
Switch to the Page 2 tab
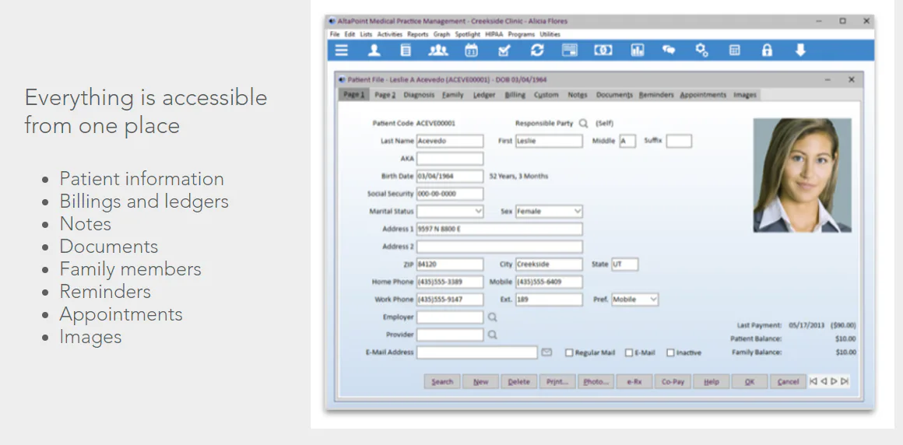385,95
